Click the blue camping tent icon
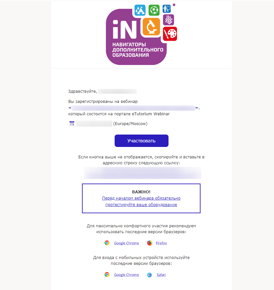Screen dimensions: 274x290 140,10
